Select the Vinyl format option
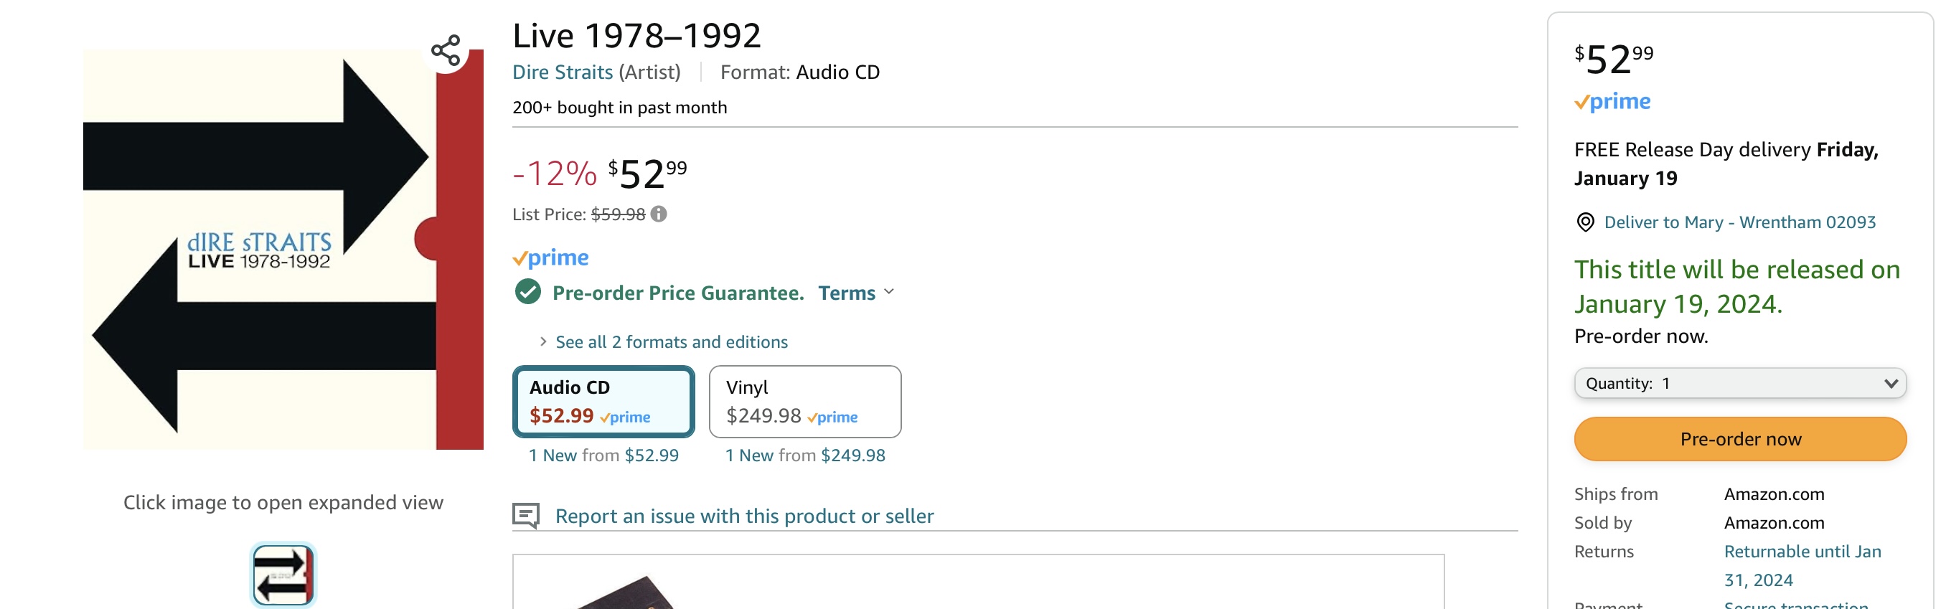The height and width of the screenshot is (609, 1946). point(804,401)
